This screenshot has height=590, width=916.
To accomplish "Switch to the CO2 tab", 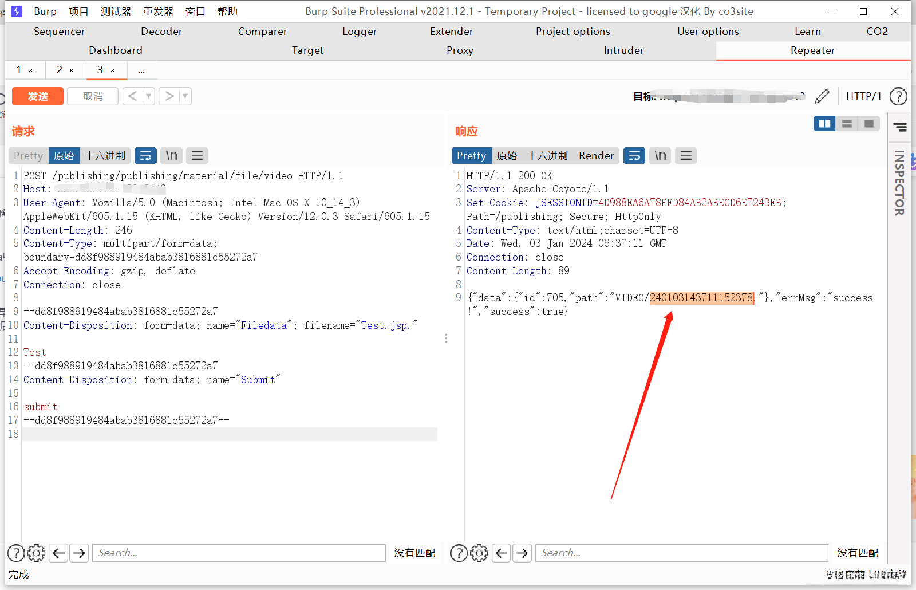I will [877, 32].
